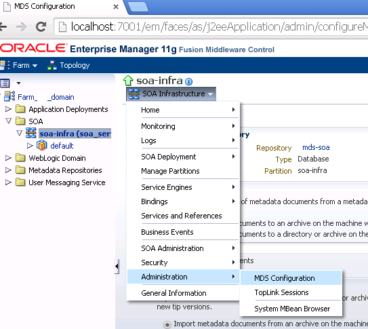Open the SOA Deployment submenu
This screenshot has width=368, height=329.
pos(183,157)
